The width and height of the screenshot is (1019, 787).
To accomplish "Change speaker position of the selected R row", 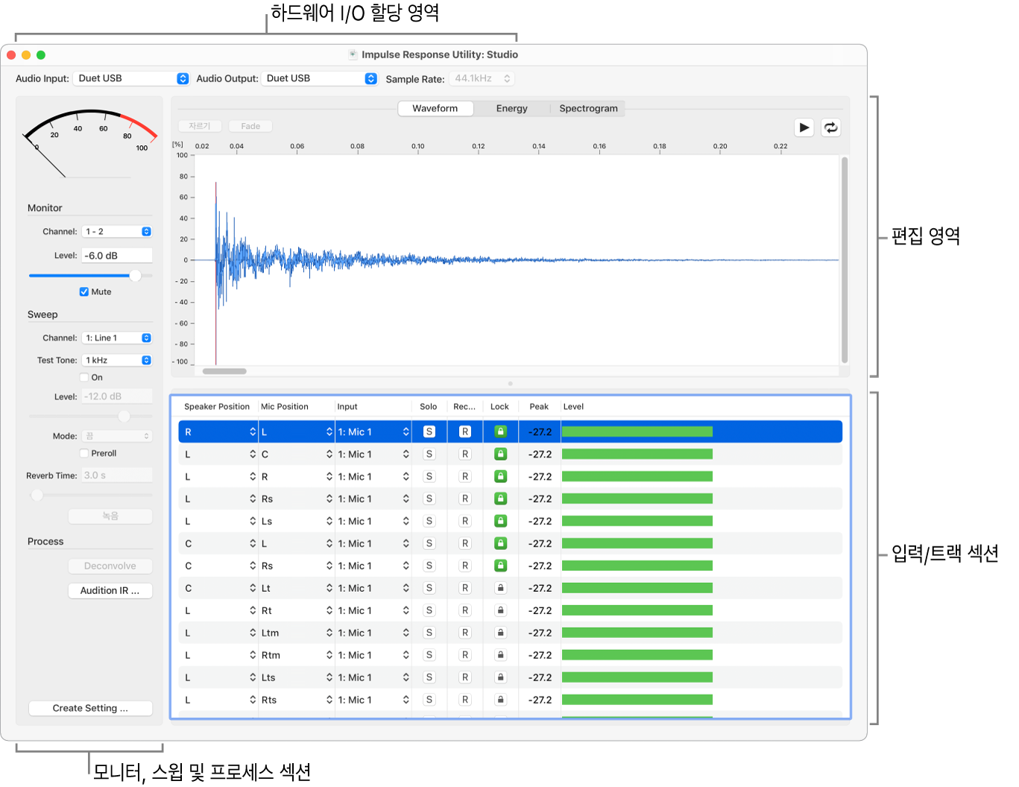I will pos(219,432).
